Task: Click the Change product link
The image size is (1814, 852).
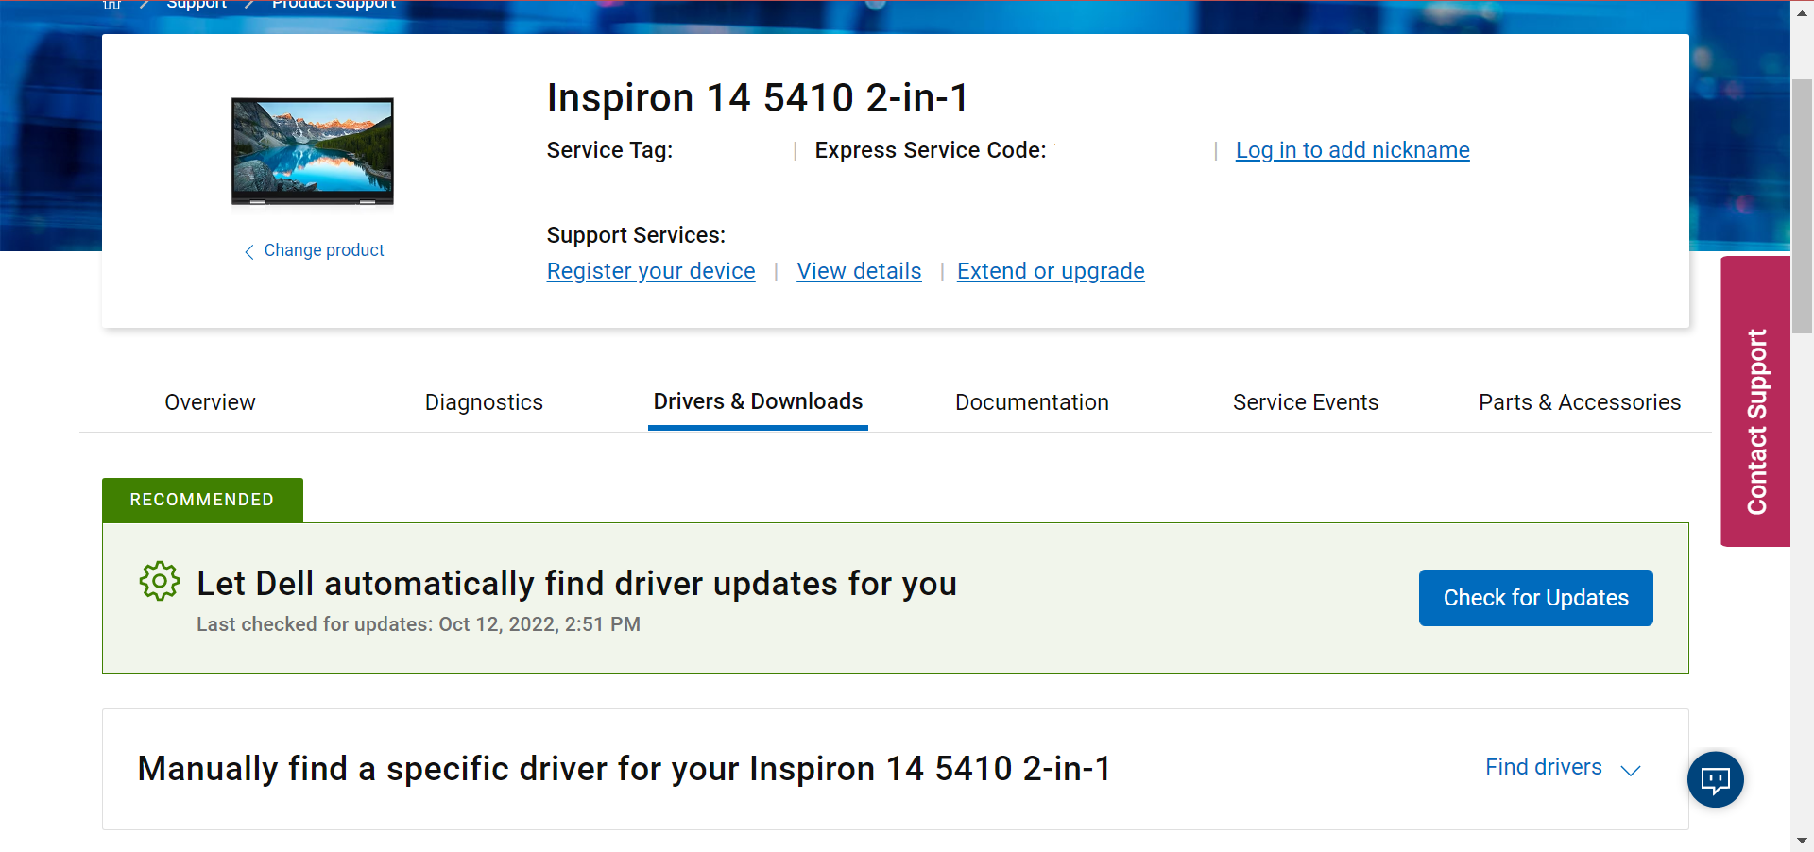Action: pos(323,250)
